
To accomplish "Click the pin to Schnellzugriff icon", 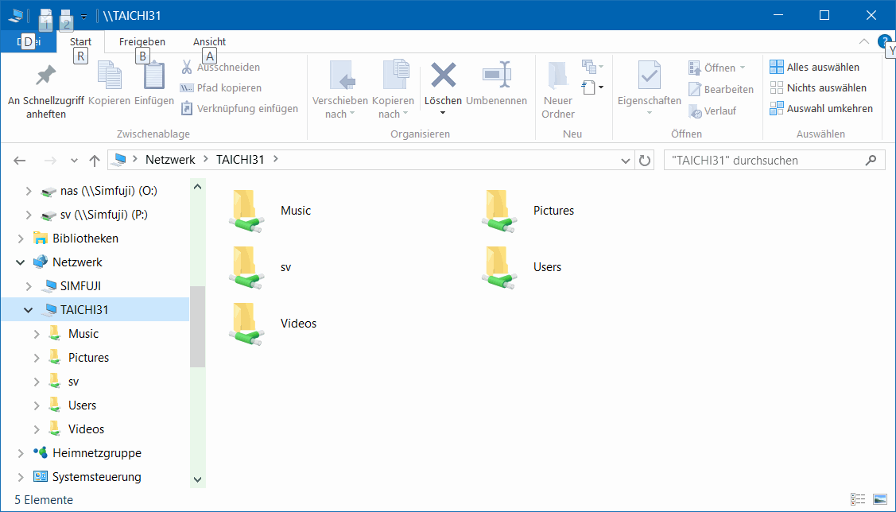I will 45,76.
